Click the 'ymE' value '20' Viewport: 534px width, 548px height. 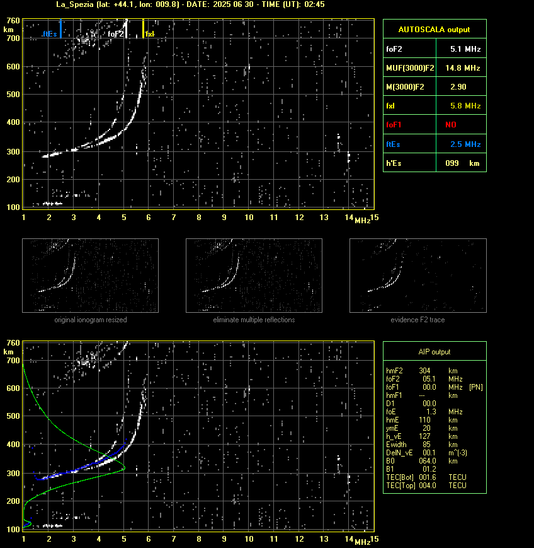[x=426, y=428]
